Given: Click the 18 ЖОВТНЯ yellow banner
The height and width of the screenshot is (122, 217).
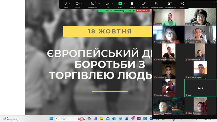Looking at the screenshot, I should point(107,31).
